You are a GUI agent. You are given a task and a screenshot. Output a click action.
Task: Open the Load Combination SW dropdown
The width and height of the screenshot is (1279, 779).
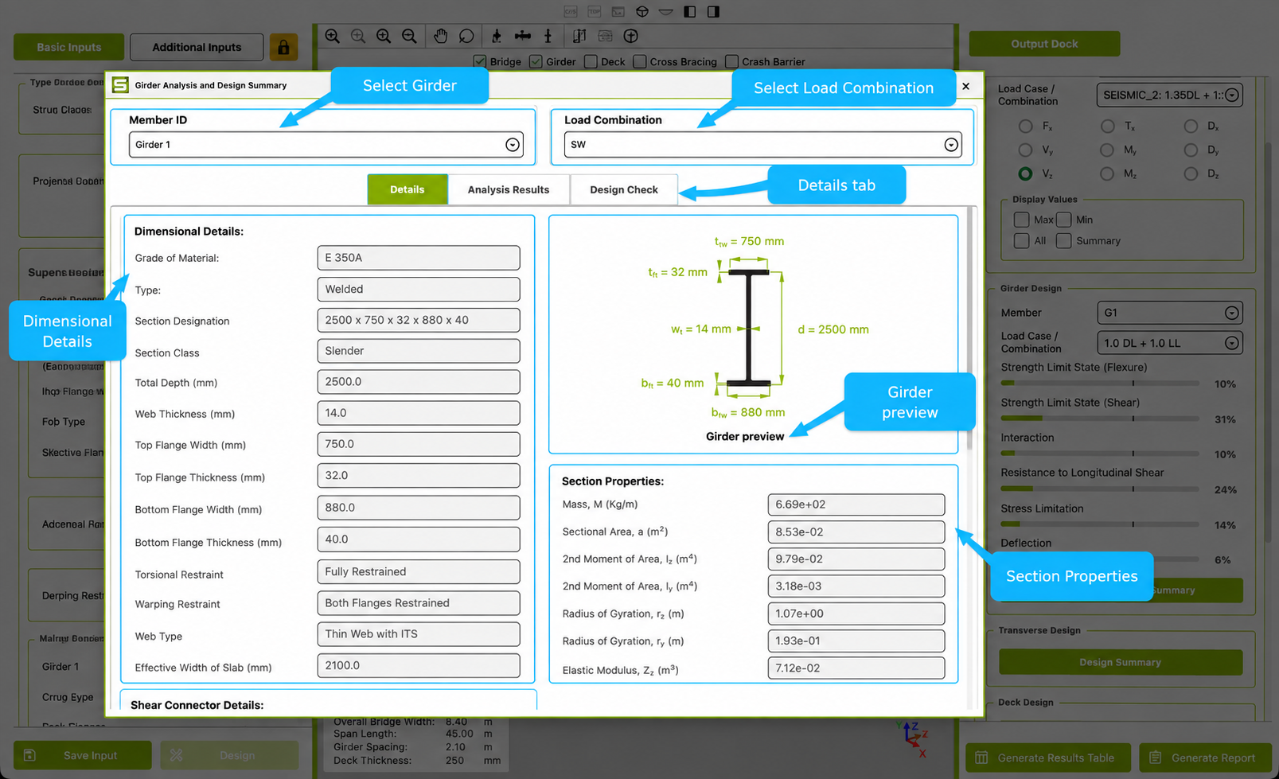pyautogui.click(x=762, y=145)
